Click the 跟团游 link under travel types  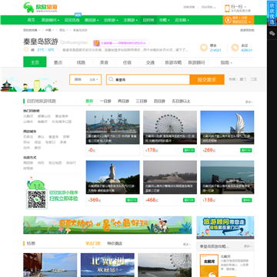(x=28, y=163)
